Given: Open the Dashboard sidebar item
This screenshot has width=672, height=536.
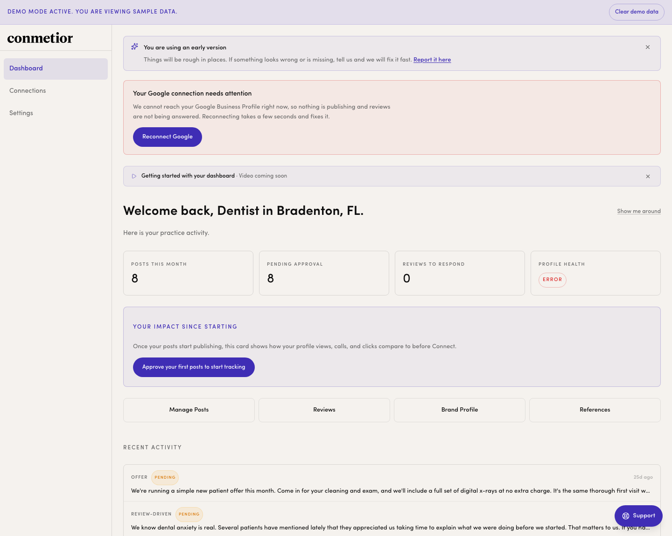Looking at the screenshot, I should click(56, 69).
